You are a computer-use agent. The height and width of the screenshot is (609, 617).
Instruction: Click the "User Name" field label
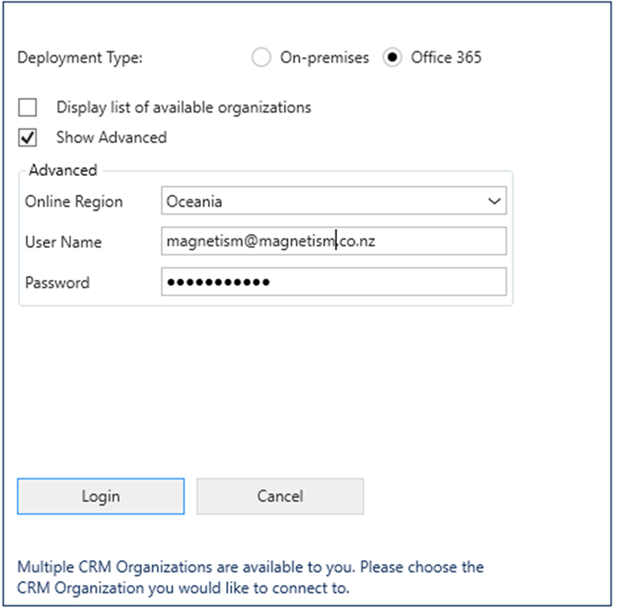click(63, 241)
